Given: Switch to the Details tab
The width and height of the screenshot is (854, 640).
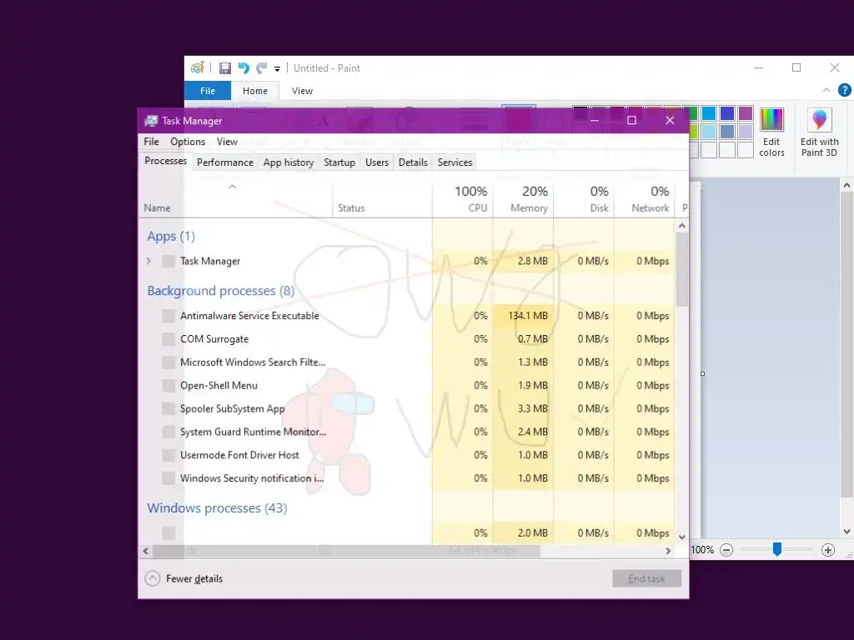Looking at the screenshot, I should coord(413,162).
